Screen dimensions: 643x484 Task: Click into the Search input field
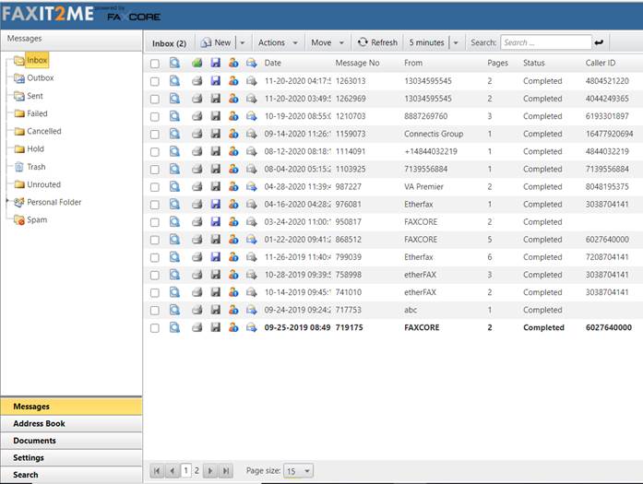[x=545, y=42]
